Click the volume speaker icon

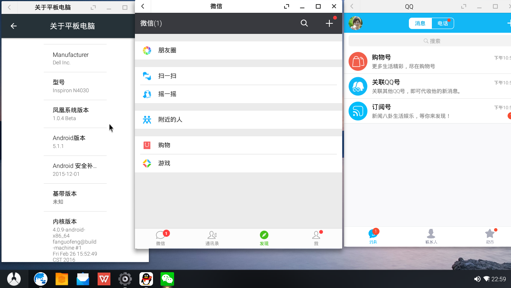(477, 279)
